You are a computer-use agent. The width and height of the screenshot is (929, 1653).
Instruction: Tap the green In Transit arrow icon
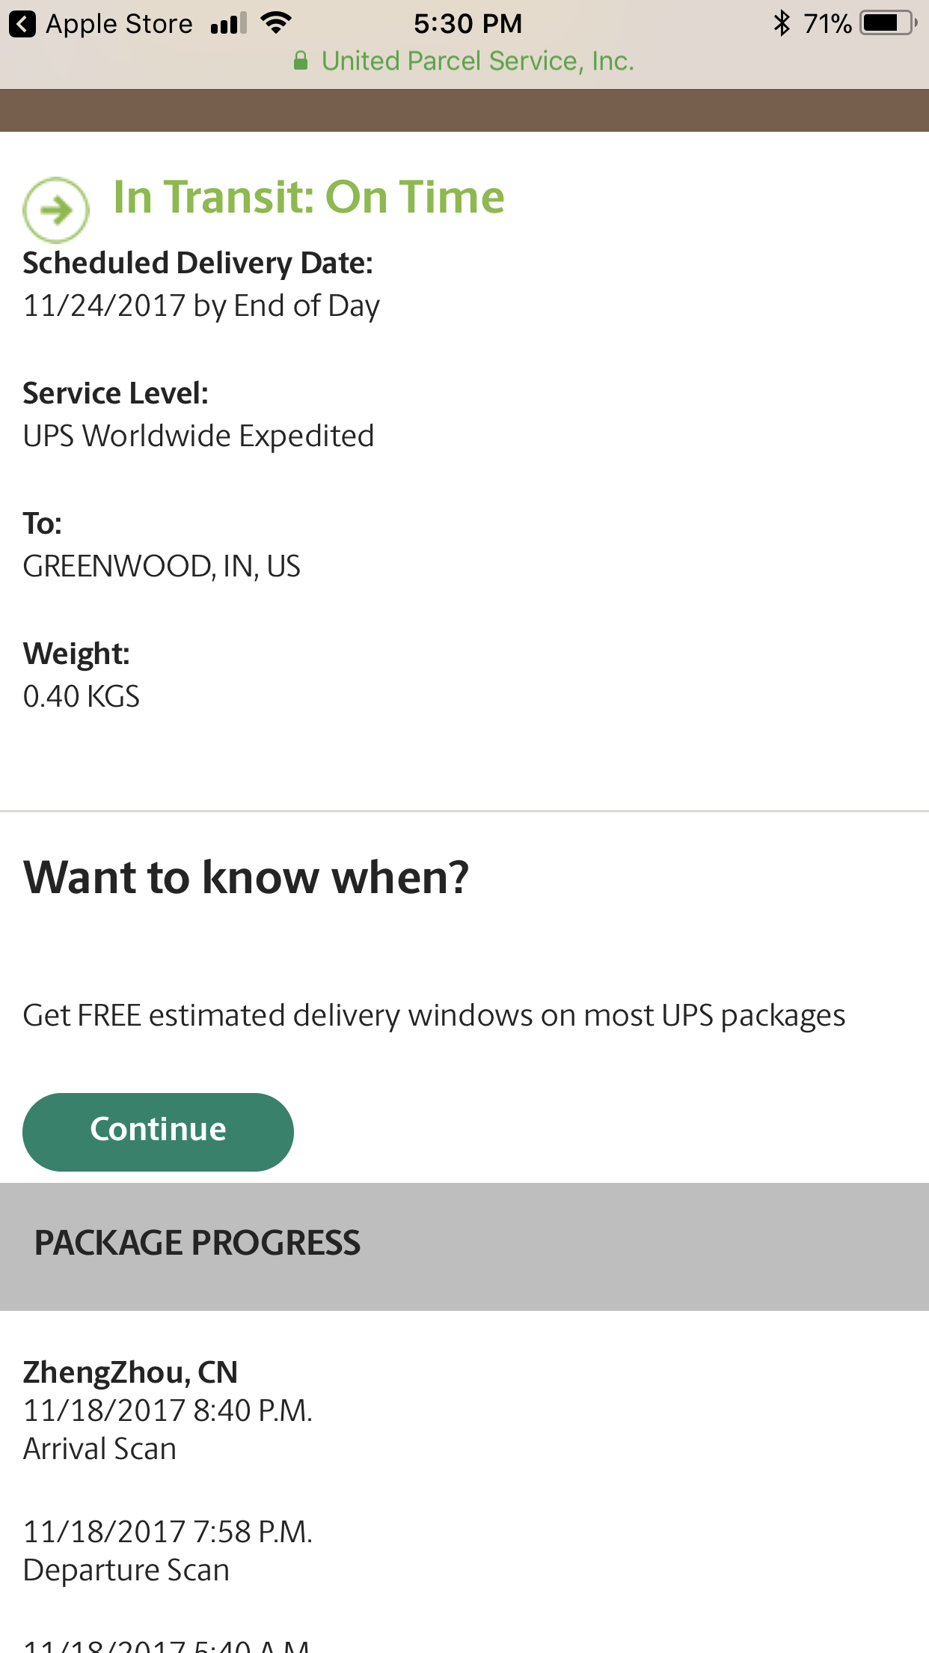tap(56, 210)
